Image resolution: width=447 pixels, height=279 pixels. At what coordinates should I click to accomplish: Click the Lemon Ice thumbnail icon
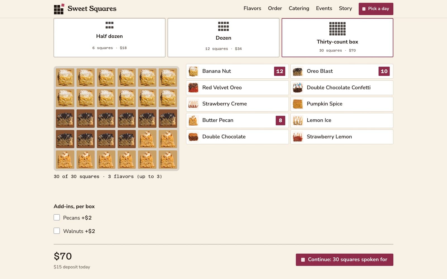[298, 121]
